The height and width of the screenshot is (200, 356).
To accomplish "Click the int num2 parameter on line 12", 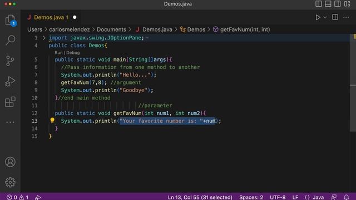I will (x=188, y=113).
